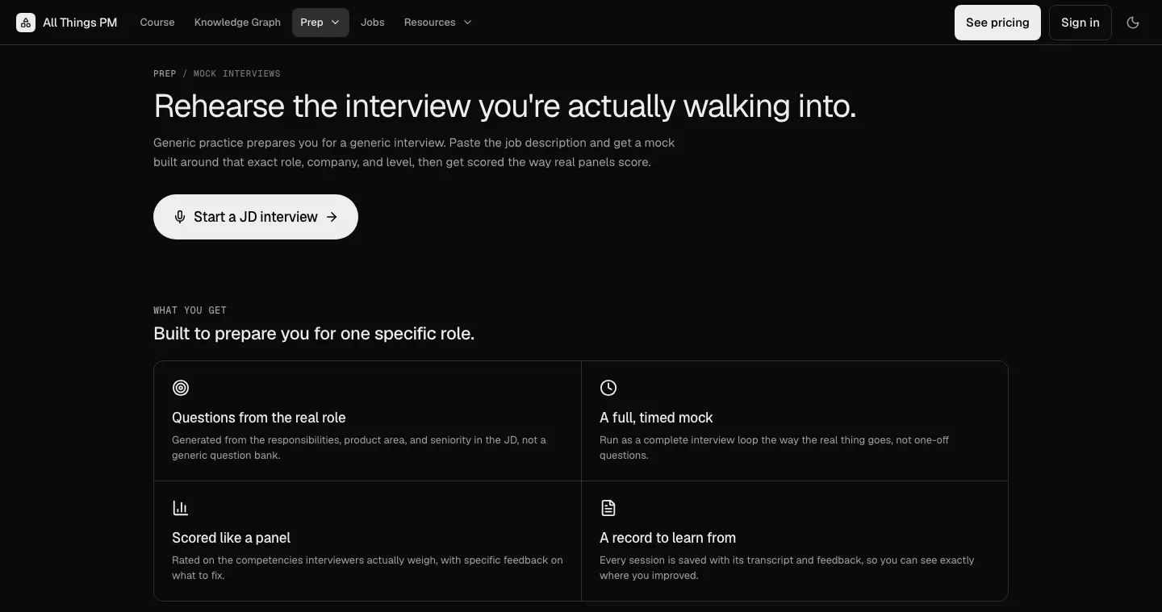Click the 'Questions from the real role' heading
The height and width of the screenshot is (612, 1162).
pos(259,418)
